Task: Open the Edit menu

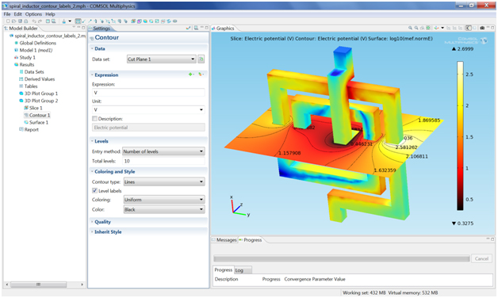Action: click(x=17, y=14)
